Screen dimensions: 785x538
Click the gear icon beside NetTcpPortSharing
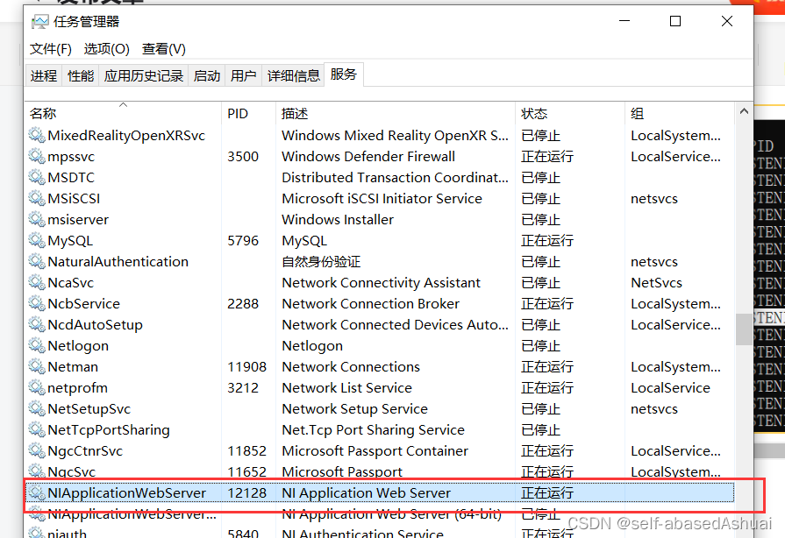coord(37,429)
